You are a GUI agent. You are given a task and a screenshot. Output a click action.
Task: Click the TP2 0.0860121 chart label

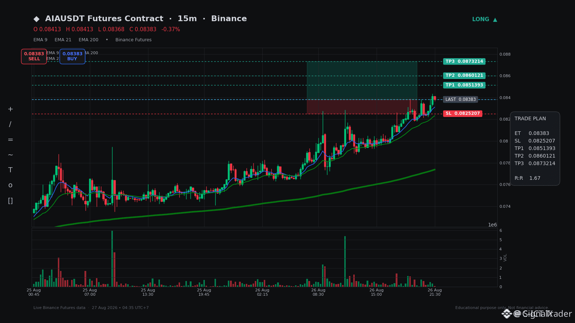pyautogui.click(x=464, y=76)
